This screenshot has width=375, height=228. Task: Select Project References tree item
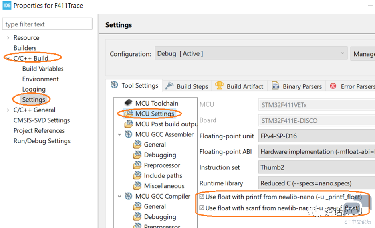pyautogui.click(x=39, y=131)
